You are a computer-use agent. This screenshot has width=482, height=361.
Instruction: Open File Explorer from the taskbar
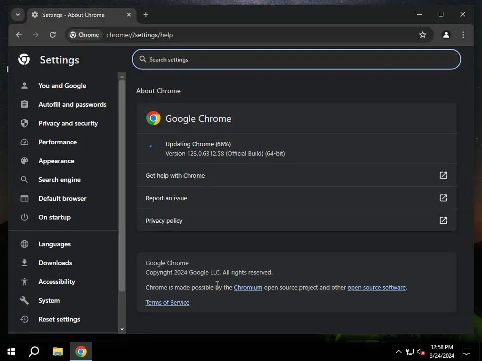(57, 352)
